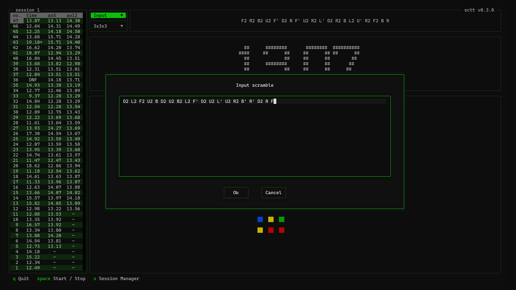The width and height of the screenshot is (516, 290).
Task: Click the 'sctt v0.3.0' version label
Action: click(x=479, y=10)
